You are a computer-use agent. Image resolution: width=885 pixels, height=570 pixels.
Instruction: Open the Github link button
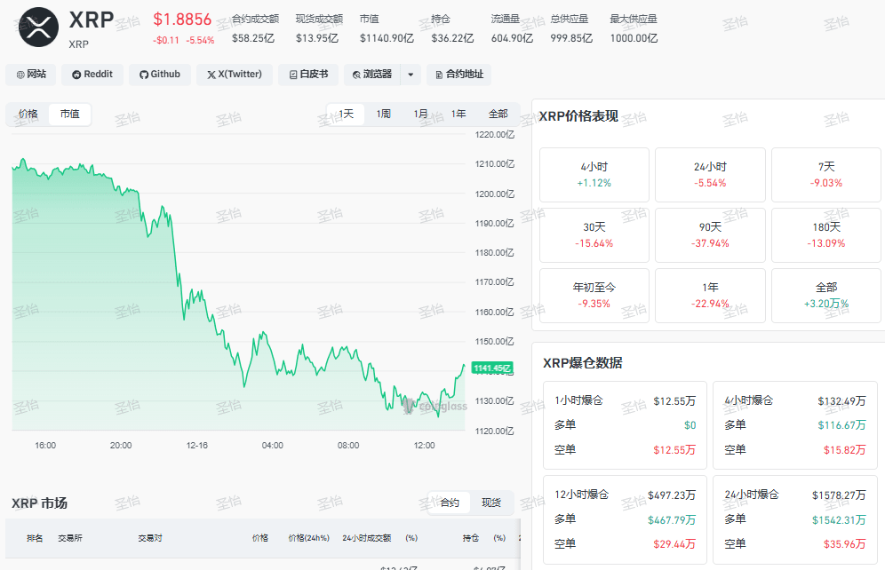click(x=160, y=75)
